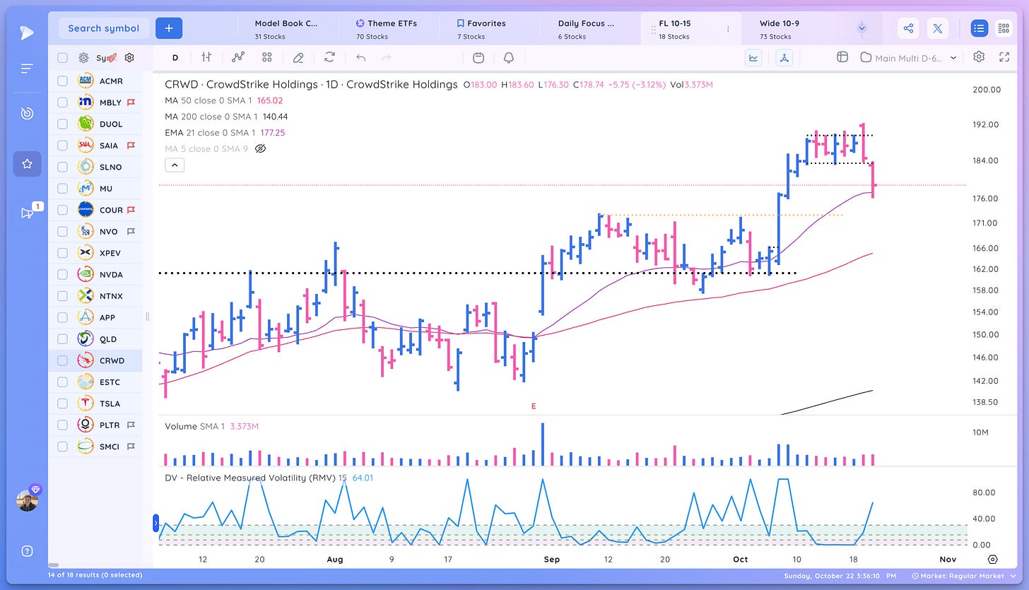Screen dimensions: 1029x590
Task: Toggle visibility eye of MA 5 indicator
Action: [259, 148]
